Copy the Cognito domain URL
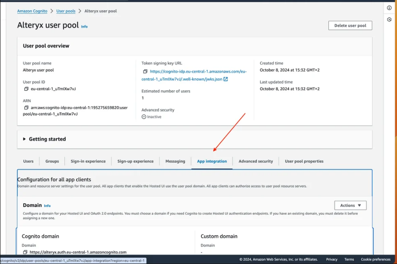The width and height of the screenshot is (397, 264). [25, 252]
